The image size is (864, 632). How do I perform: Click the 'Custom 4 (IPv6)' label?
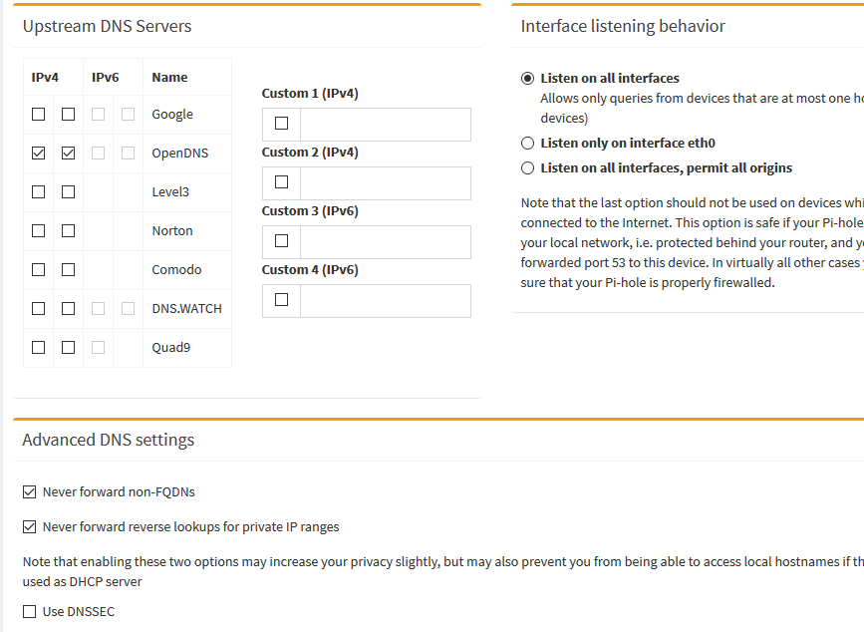pyautogui.click(x=310, y=270)
